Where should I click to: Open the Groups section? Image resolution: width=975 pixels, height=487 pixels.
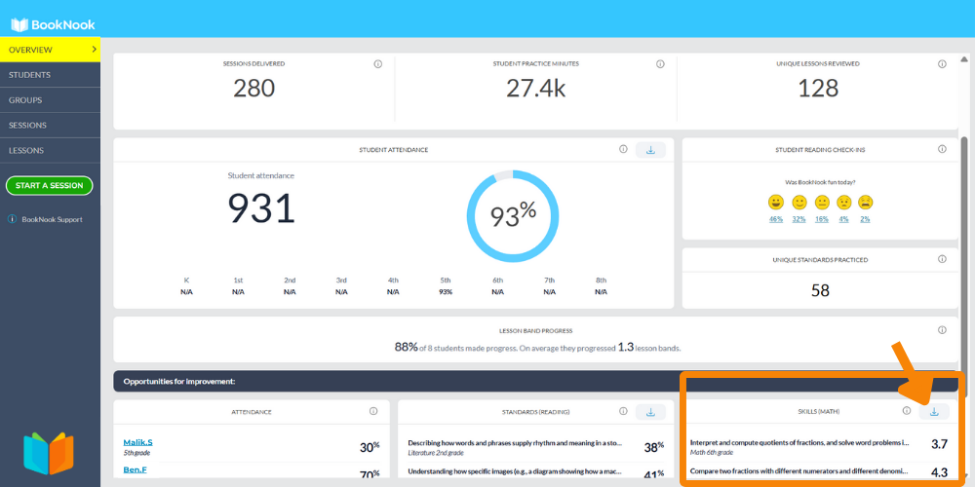coord(50,100)
